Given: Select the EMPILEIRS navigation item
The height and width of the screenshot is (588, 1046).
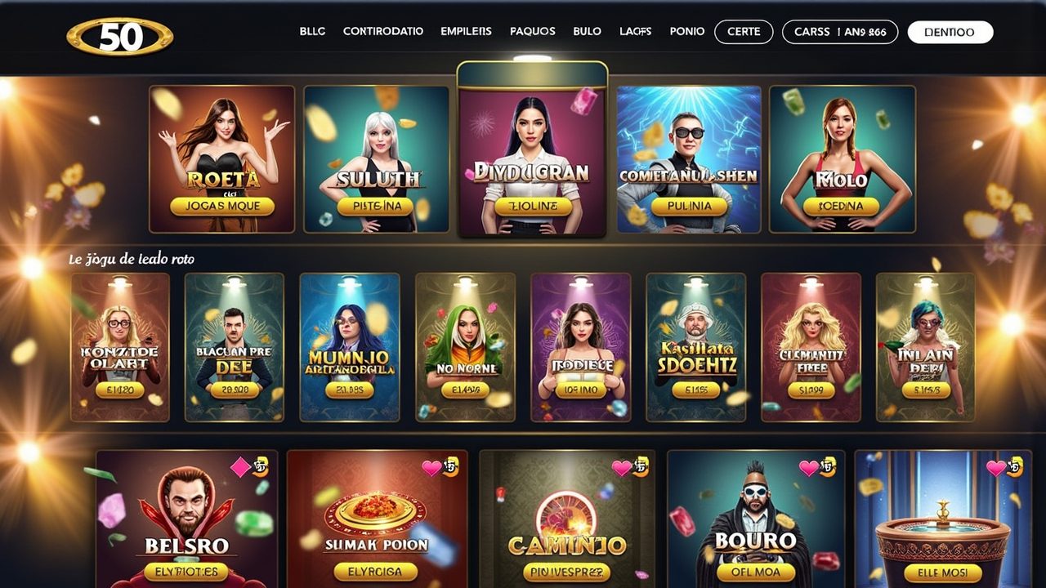Looking at the screenshot, I should coord(466,31).
